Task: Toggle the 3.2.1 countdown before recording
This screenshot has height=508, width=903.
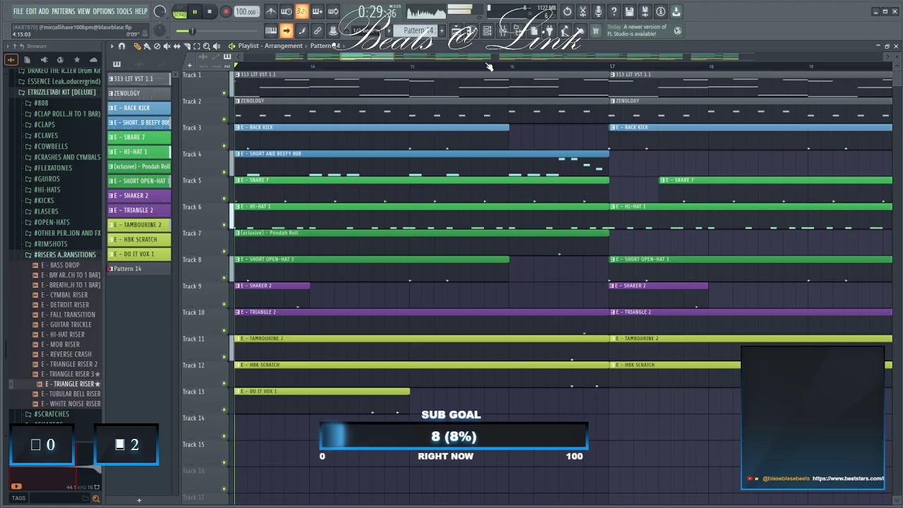Action: (301, 11)
